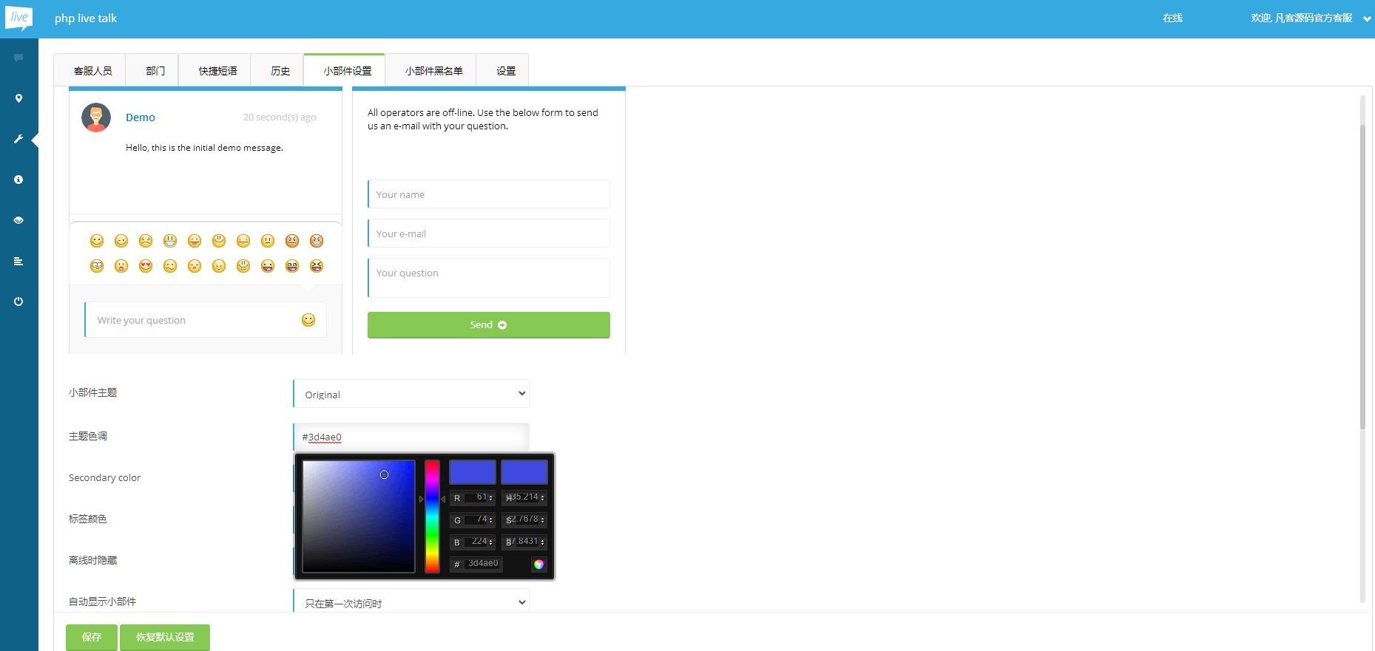1375x651 pixels.
Task: Expand the user account menu arrow
Action: tap(1367, 18)
